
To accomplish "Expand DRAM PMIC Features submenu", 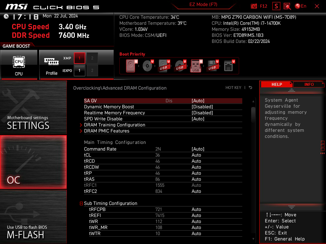I will 107,131.
